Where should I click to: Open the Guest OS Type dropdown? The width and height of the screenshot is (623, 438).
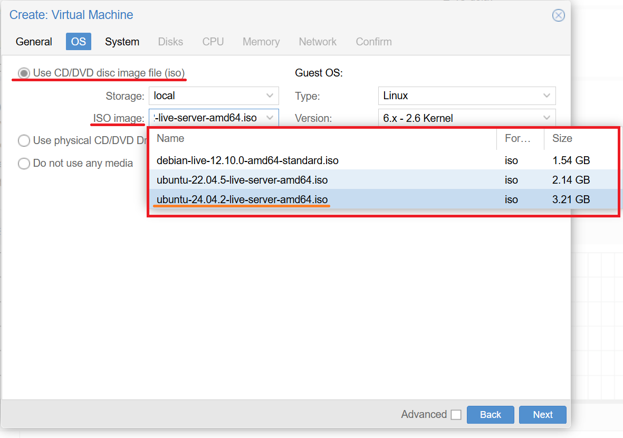[x=547, y=96]
